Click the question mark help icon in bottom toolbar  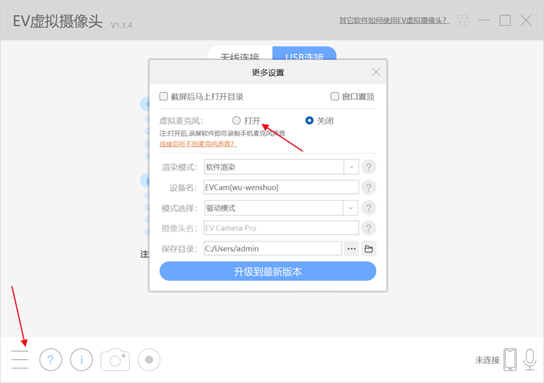[x=50, y=359]
